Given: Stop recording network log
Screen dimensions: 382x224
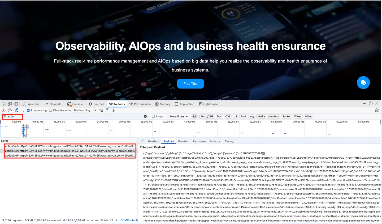Looking at the screenshot, I should coord(4,110).
